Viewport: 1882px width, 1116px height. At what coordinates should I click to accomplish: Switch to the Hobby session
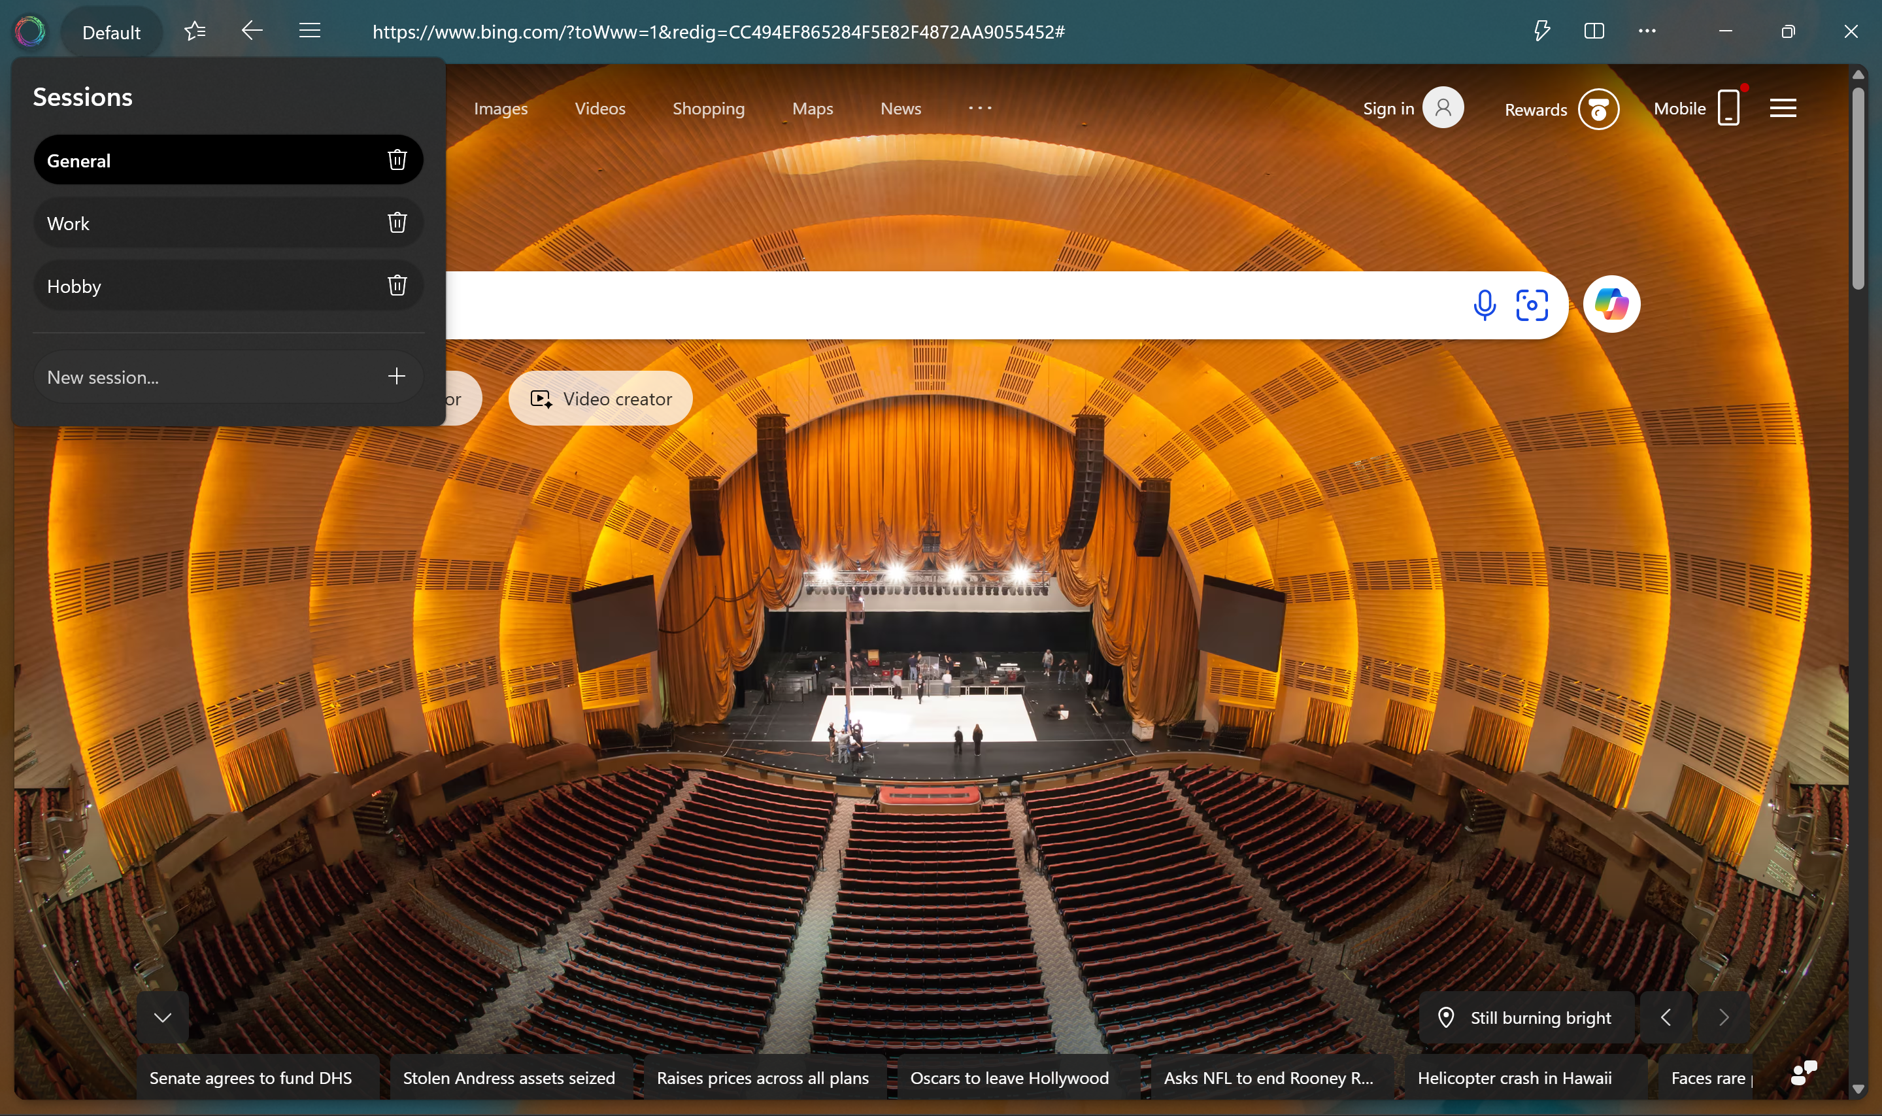228,286
